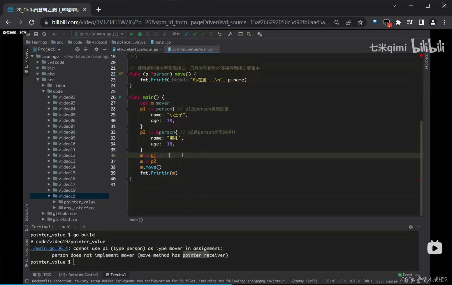The height and width of the screenshot is (285, 452).
Task: Open settings via the wrench icon
Action: tap(230, 34)
